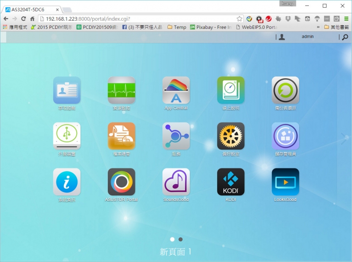This screenshot has height=262, width=352.
Task: Launch the green activity monitor app
Action: (122, 90)
